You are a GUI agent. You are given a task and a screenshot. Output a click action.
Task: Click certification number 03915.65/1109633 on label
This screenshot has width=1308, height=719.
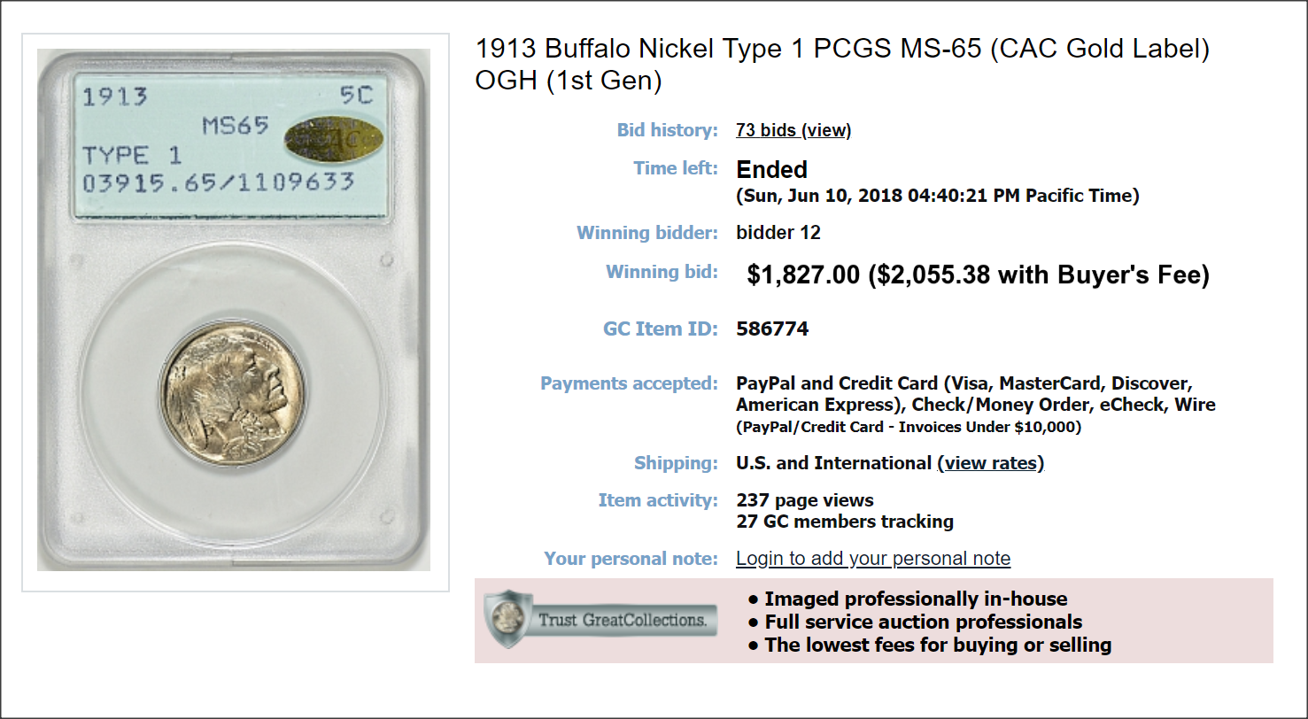tap(219, 183)
